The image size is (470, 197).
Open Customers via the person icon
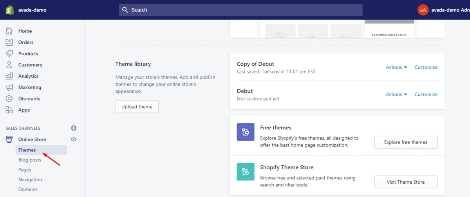coord(9,65)
